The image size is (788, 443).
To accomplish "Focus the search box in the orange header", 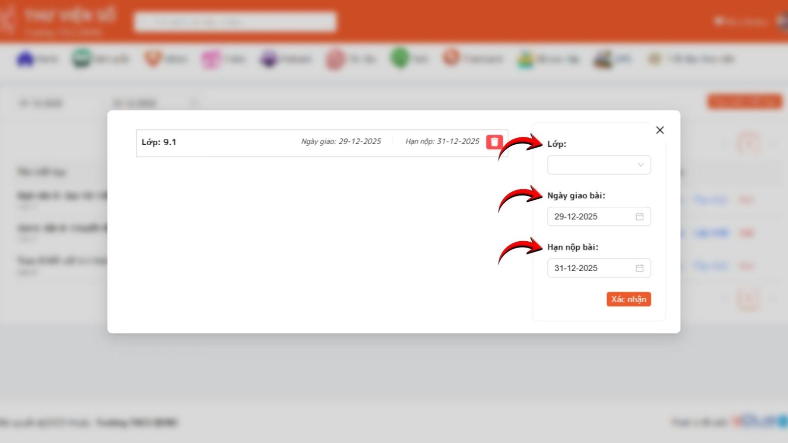I will point(235,22).
